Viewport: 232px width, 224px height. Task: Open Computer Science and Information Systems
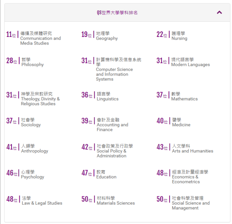[114, 69]
